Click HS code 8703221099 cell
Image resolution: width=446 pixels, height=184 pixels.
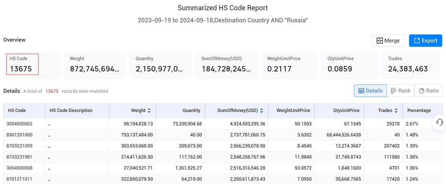pos(20,146)
